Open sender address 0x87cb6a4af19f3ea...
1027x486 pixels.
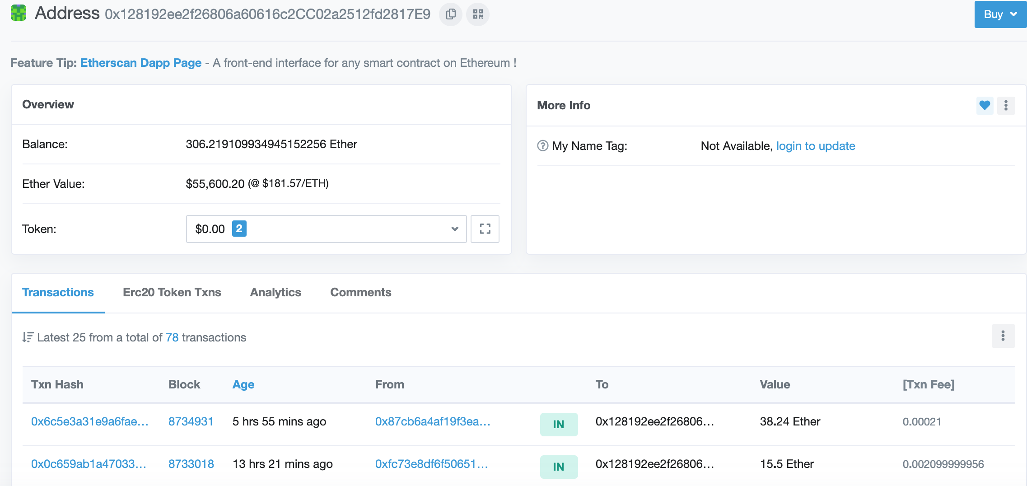pos(433,421)
